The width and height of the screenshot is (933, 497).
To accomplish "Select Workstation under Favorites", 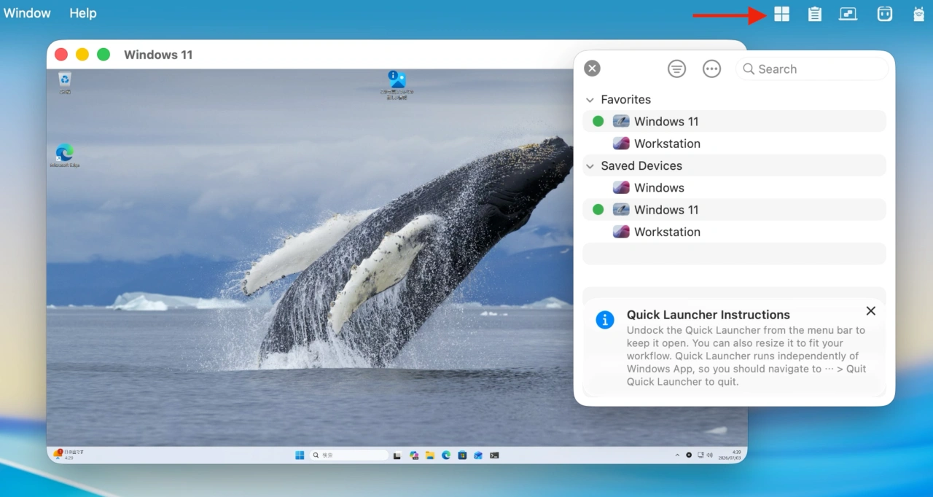I will [x=734, y=144].
